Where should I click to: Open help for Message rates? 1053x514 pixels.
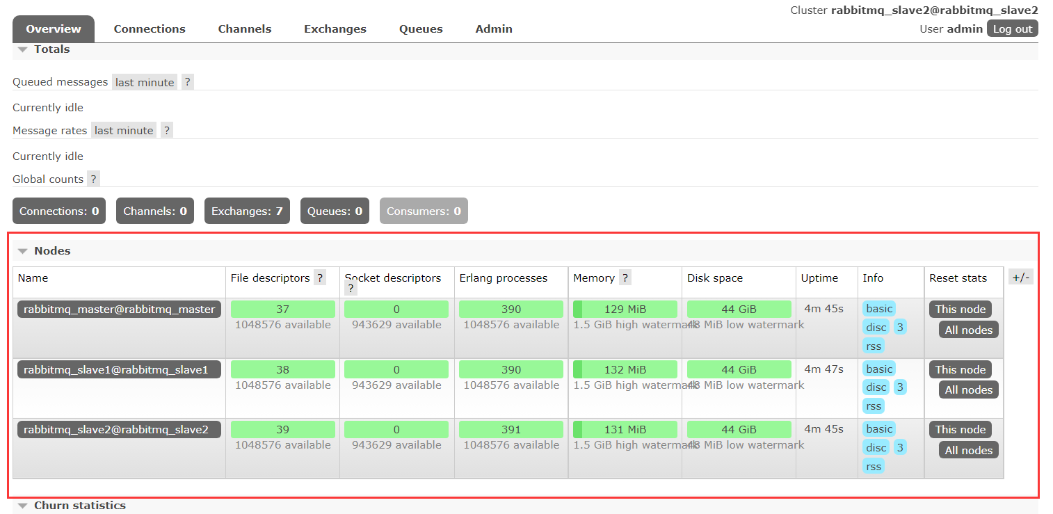tap(167, 131)
